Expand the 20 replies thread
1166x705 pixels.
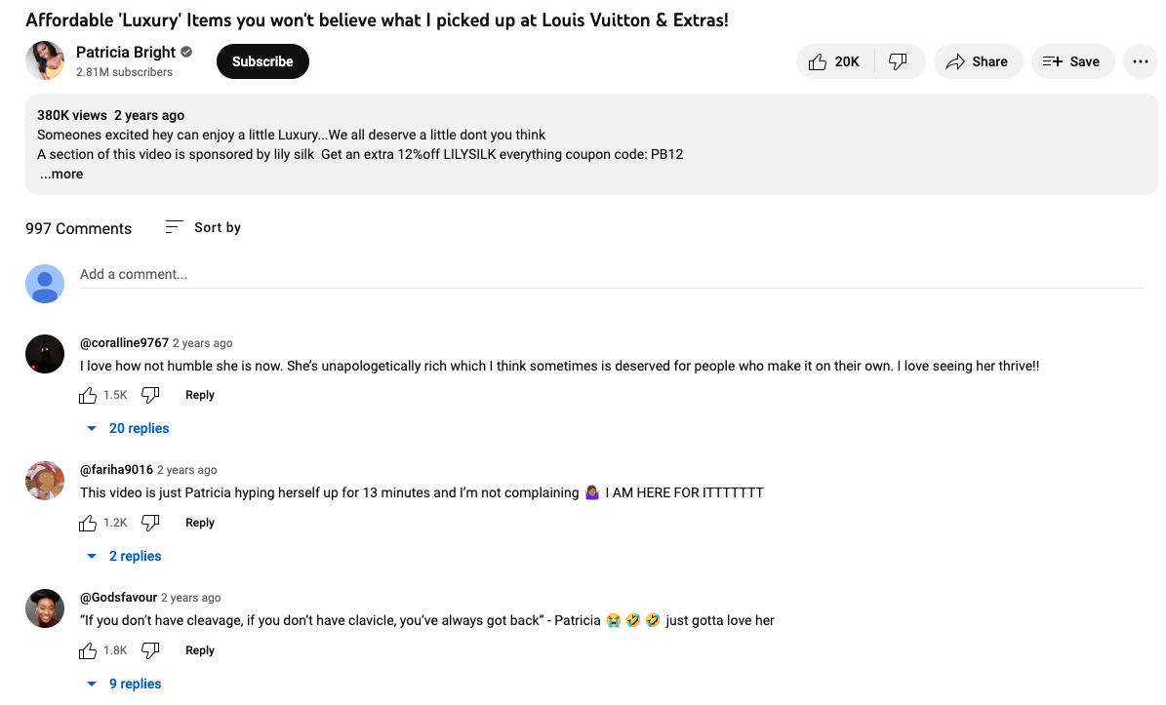[129, 428]
